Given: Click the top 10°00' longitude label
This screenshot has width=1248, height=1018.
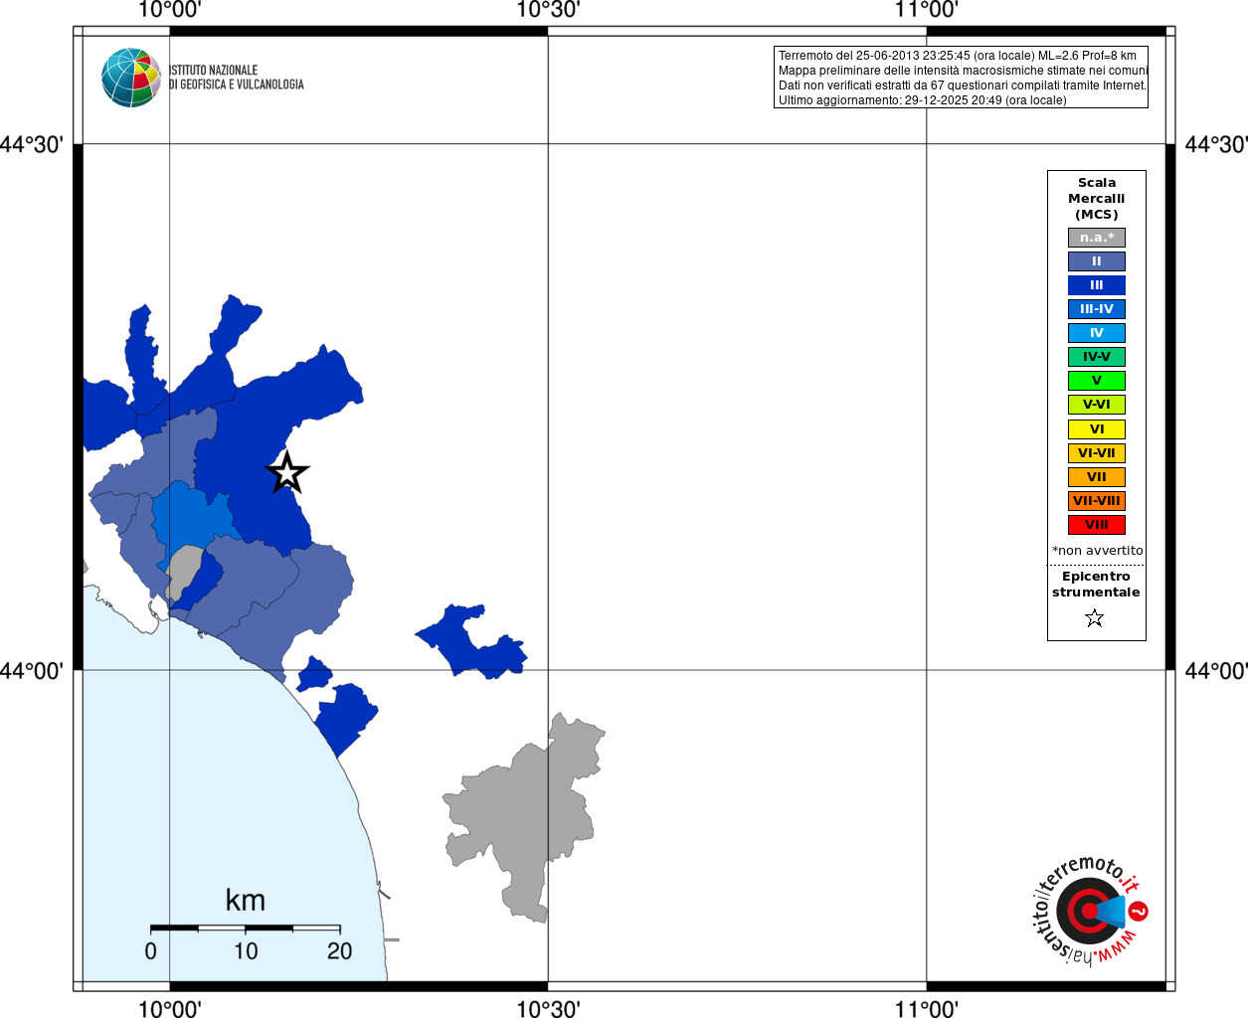Looking at the screenshot, I should pos(170,10).
